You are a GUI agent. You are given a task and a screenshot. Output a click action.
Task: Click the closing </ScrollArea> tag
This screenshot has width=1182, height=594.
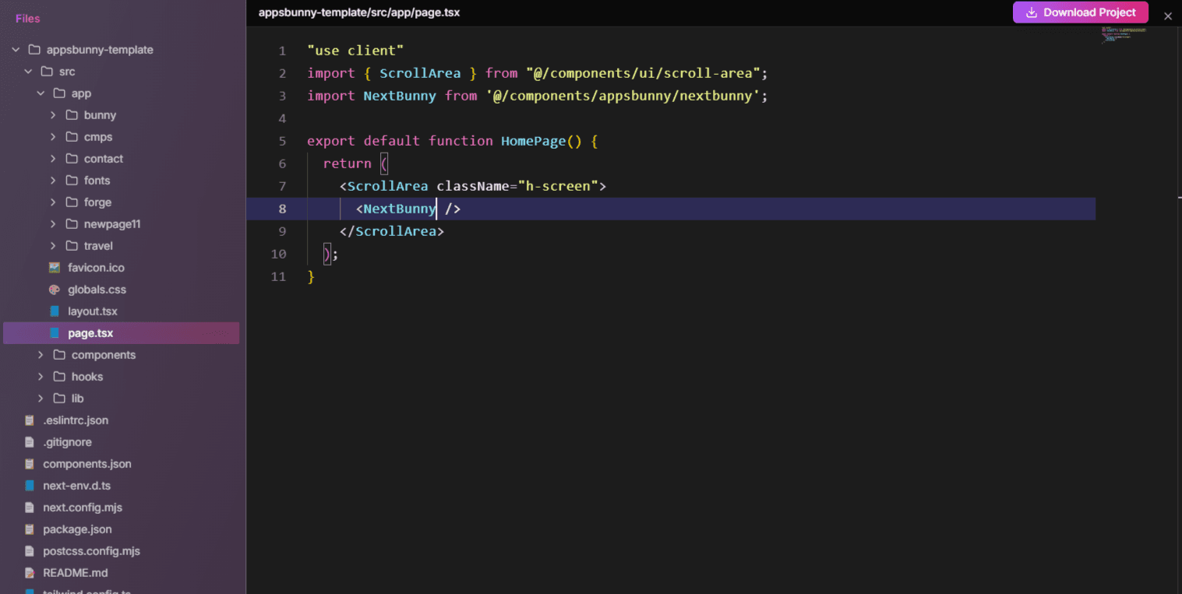pos(392,231)
